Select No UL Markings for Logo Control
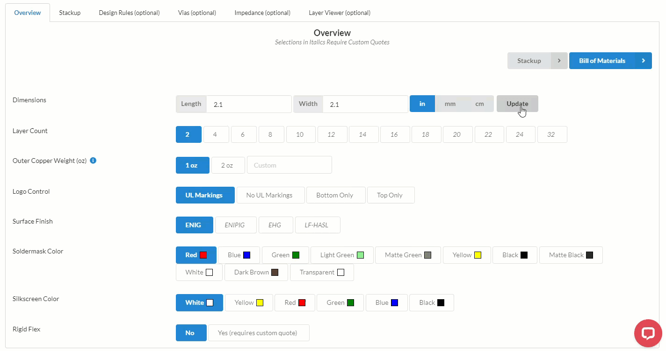The width and height of the screenshot is (666, 351). click(270, 195)
